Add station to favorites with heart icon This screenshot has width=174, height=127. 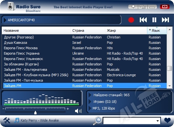(167, 120)
